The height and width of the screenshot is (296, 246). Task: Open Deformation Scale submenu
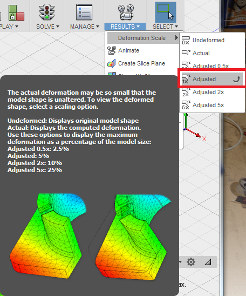pos(143,38)
